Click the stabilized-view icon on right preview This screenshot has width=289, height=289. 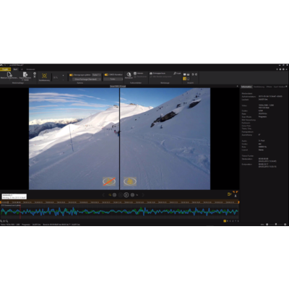pyautogui.click(x=130, y=181)
